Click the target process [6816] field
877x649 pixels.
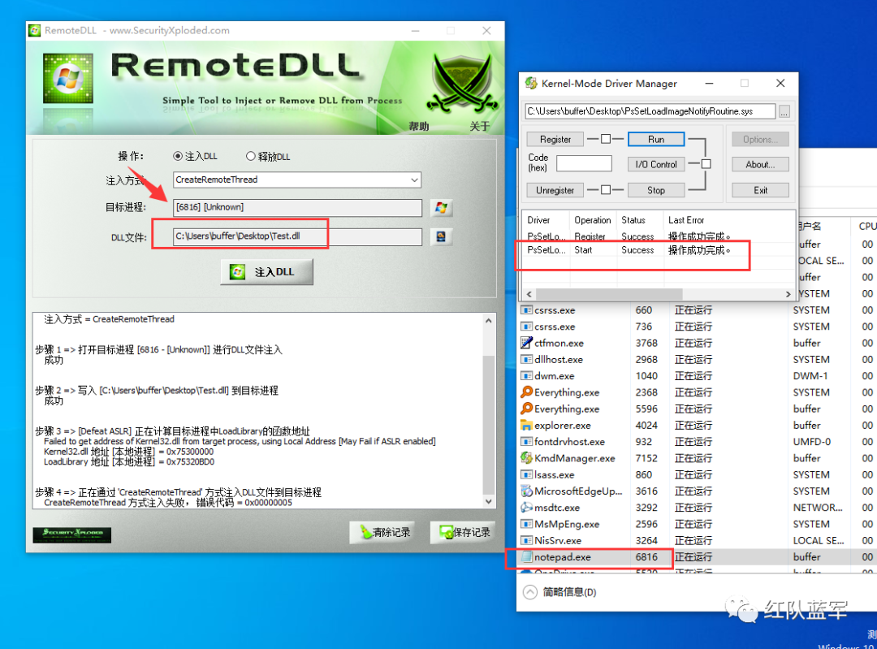(x=297, y=208)
